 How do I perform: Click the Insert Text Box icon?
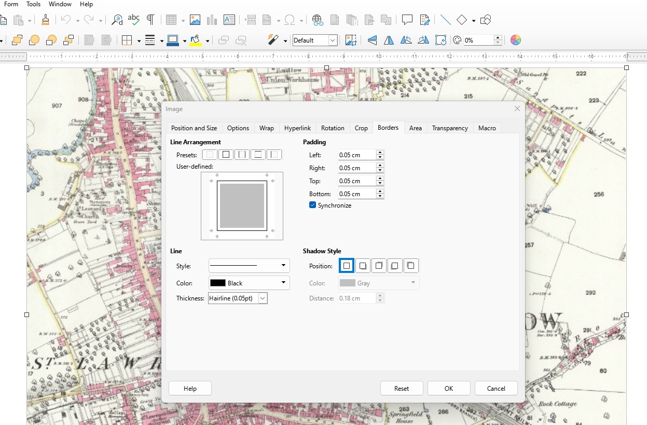tap(229, 20)
